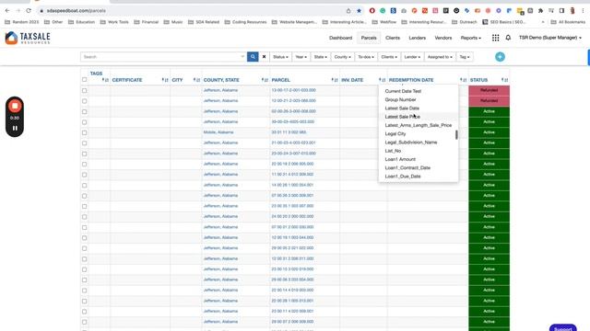Sort by the Inv. Date column sort icon

click(x=382, y=80)
